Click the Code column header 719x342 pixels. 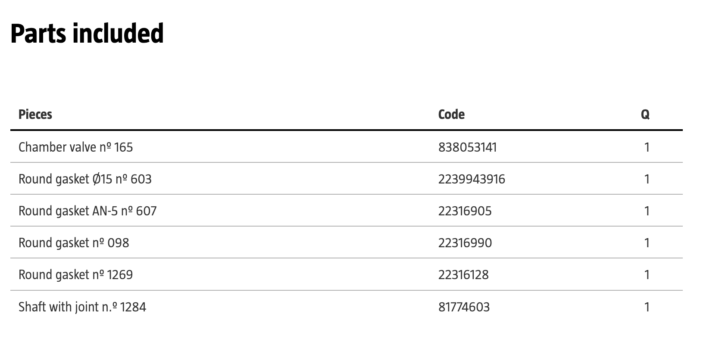451,115
